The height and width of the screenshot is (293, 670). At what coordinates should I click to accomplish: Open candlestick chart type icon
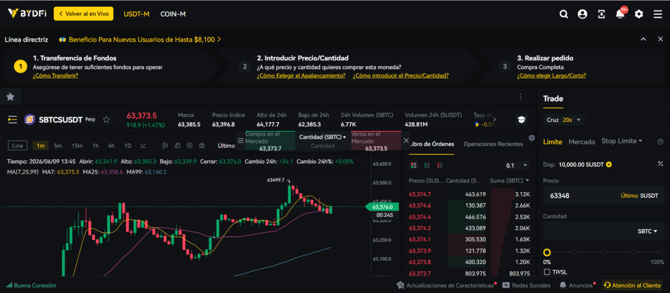point(165,145)
